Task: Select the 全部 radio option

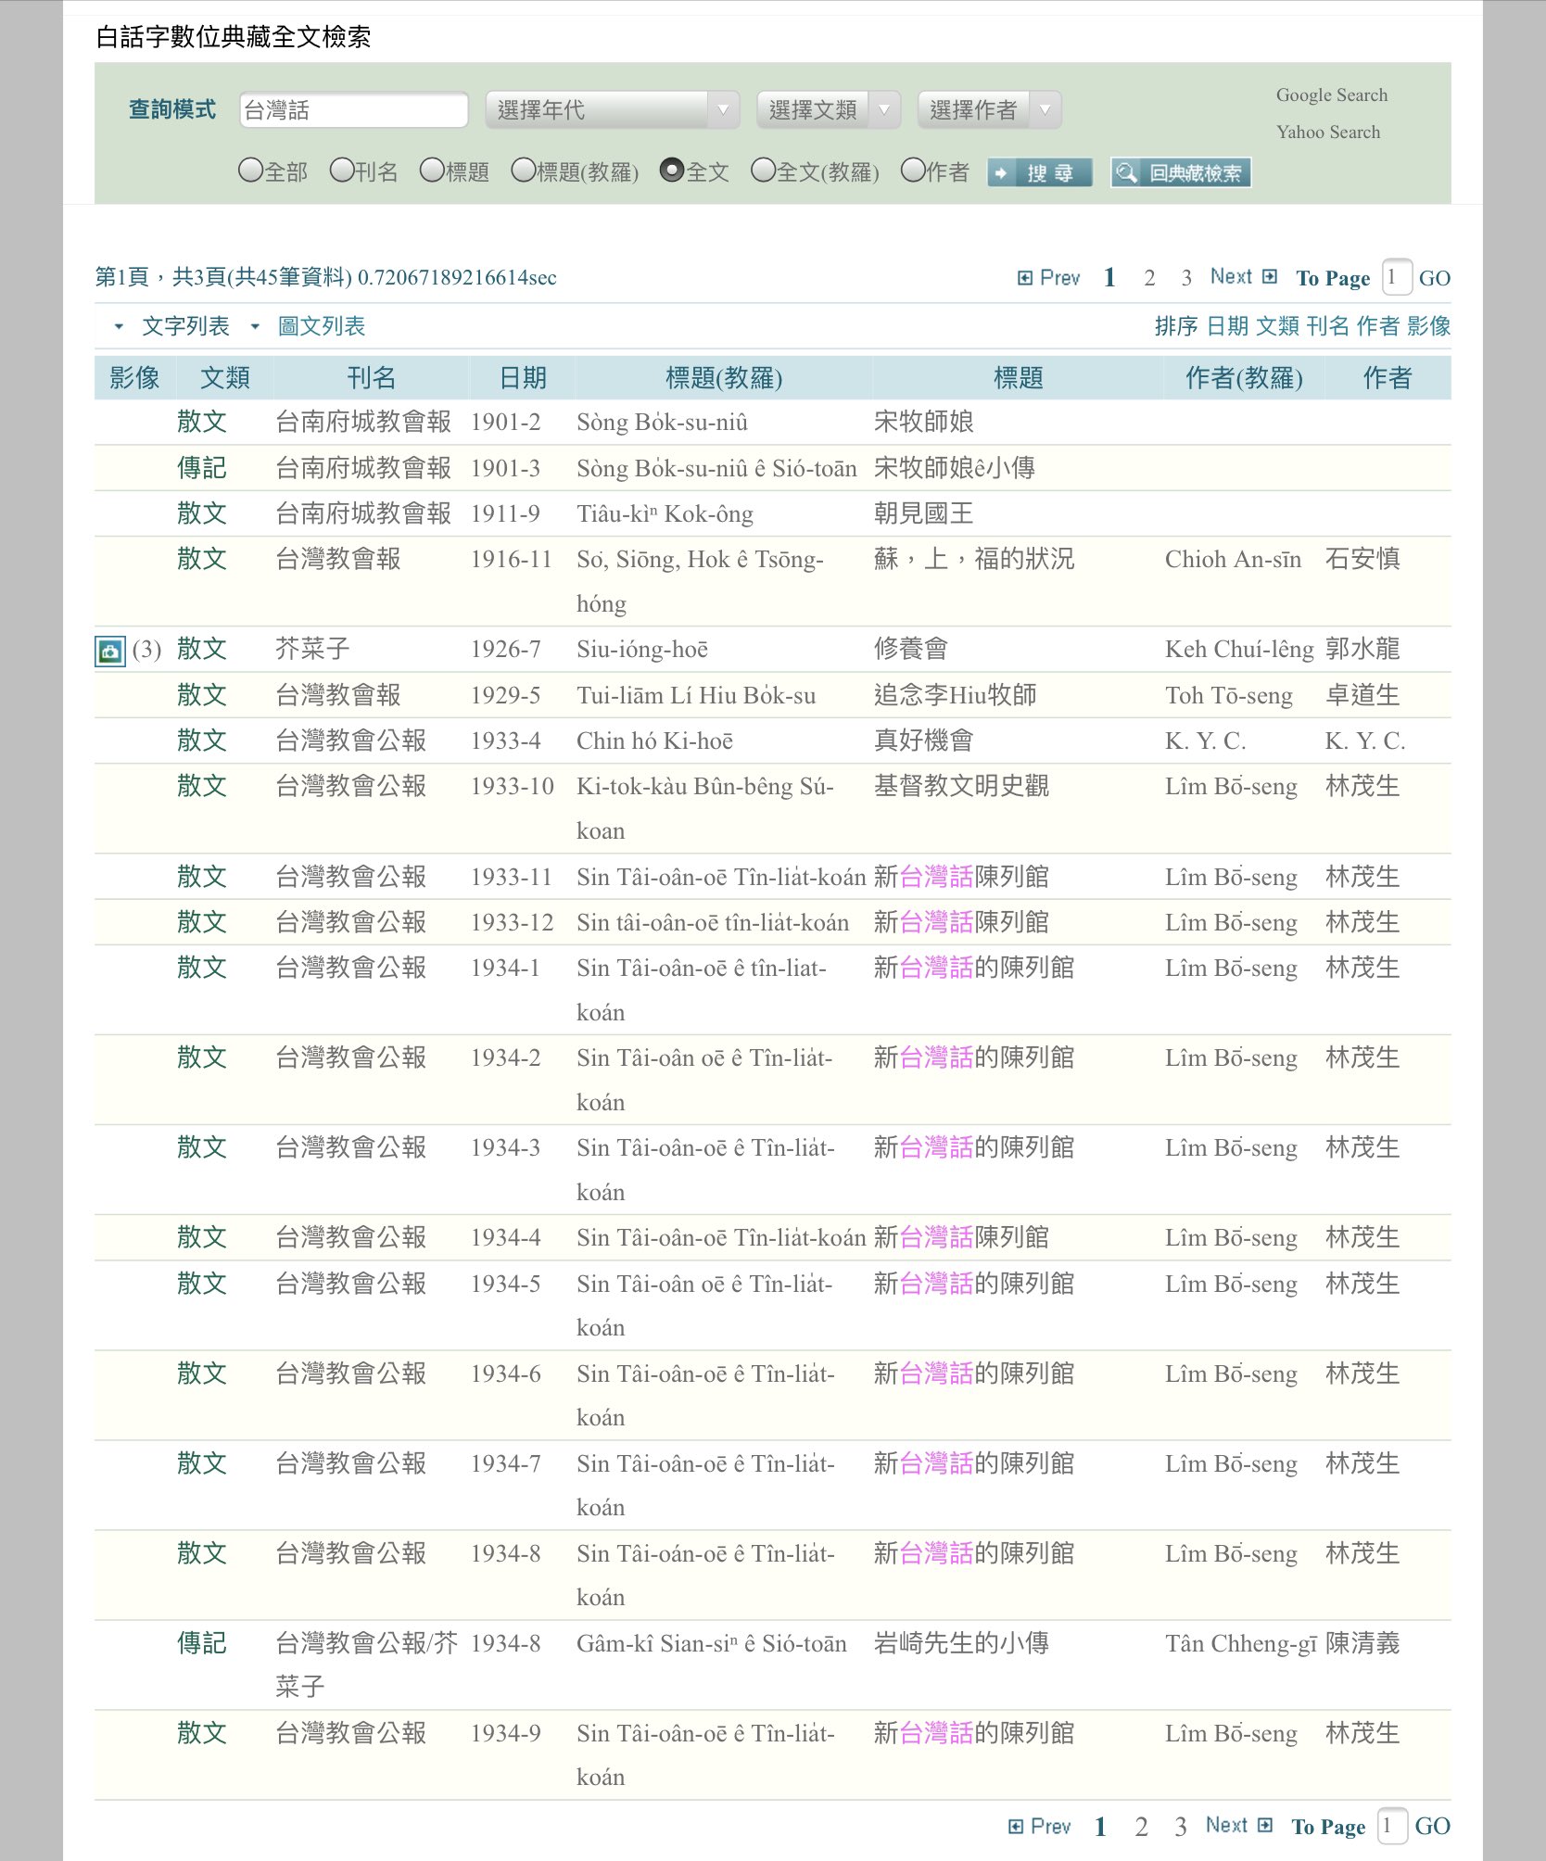Action: click(x=250, y=171)
